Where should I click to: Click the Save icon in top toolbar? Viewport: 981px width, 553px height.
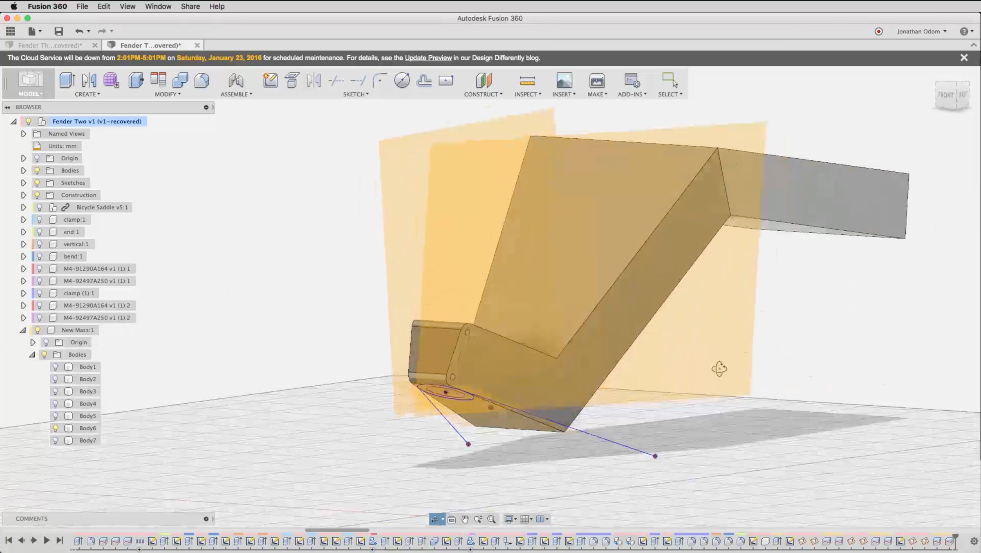click(58, 31)
